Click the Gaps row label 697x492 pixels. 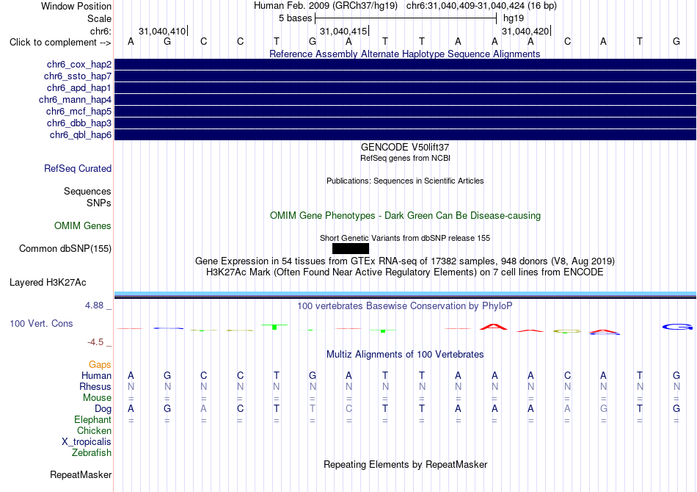click(100, 365)
